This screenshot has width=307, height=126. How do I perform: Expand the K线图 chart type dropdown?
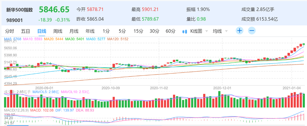206,31
